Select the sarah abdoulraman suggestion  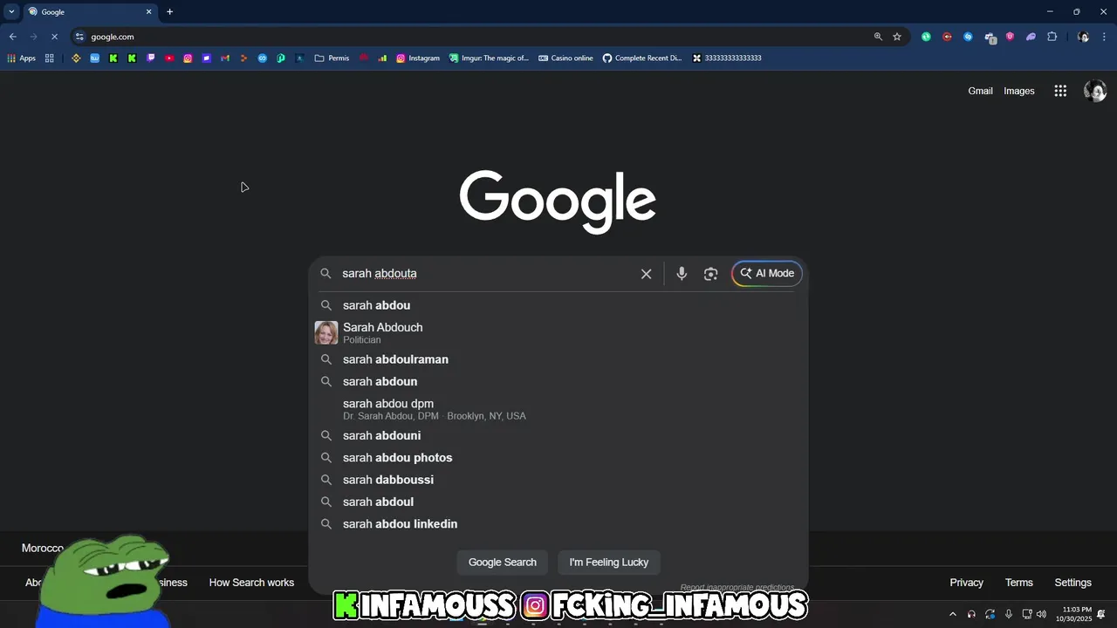point(558,359)
